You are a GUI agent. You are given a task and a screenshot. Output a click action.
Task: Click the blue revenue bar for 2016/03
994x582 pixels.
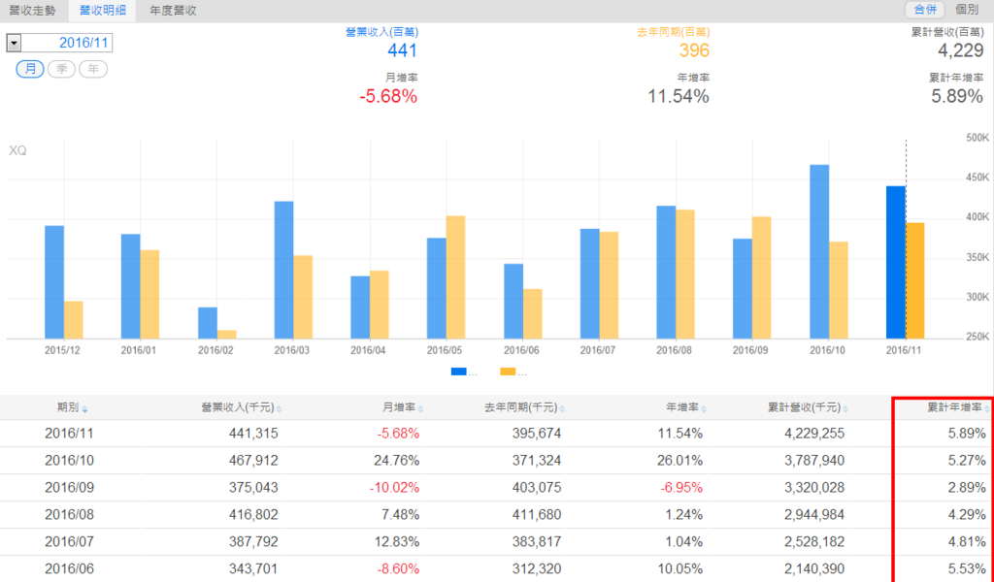284,271
